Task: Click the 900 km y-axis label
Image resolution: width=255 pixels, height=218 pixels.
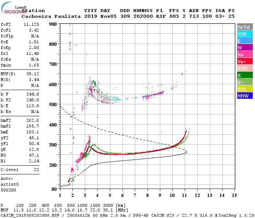Action: point(53,24)
